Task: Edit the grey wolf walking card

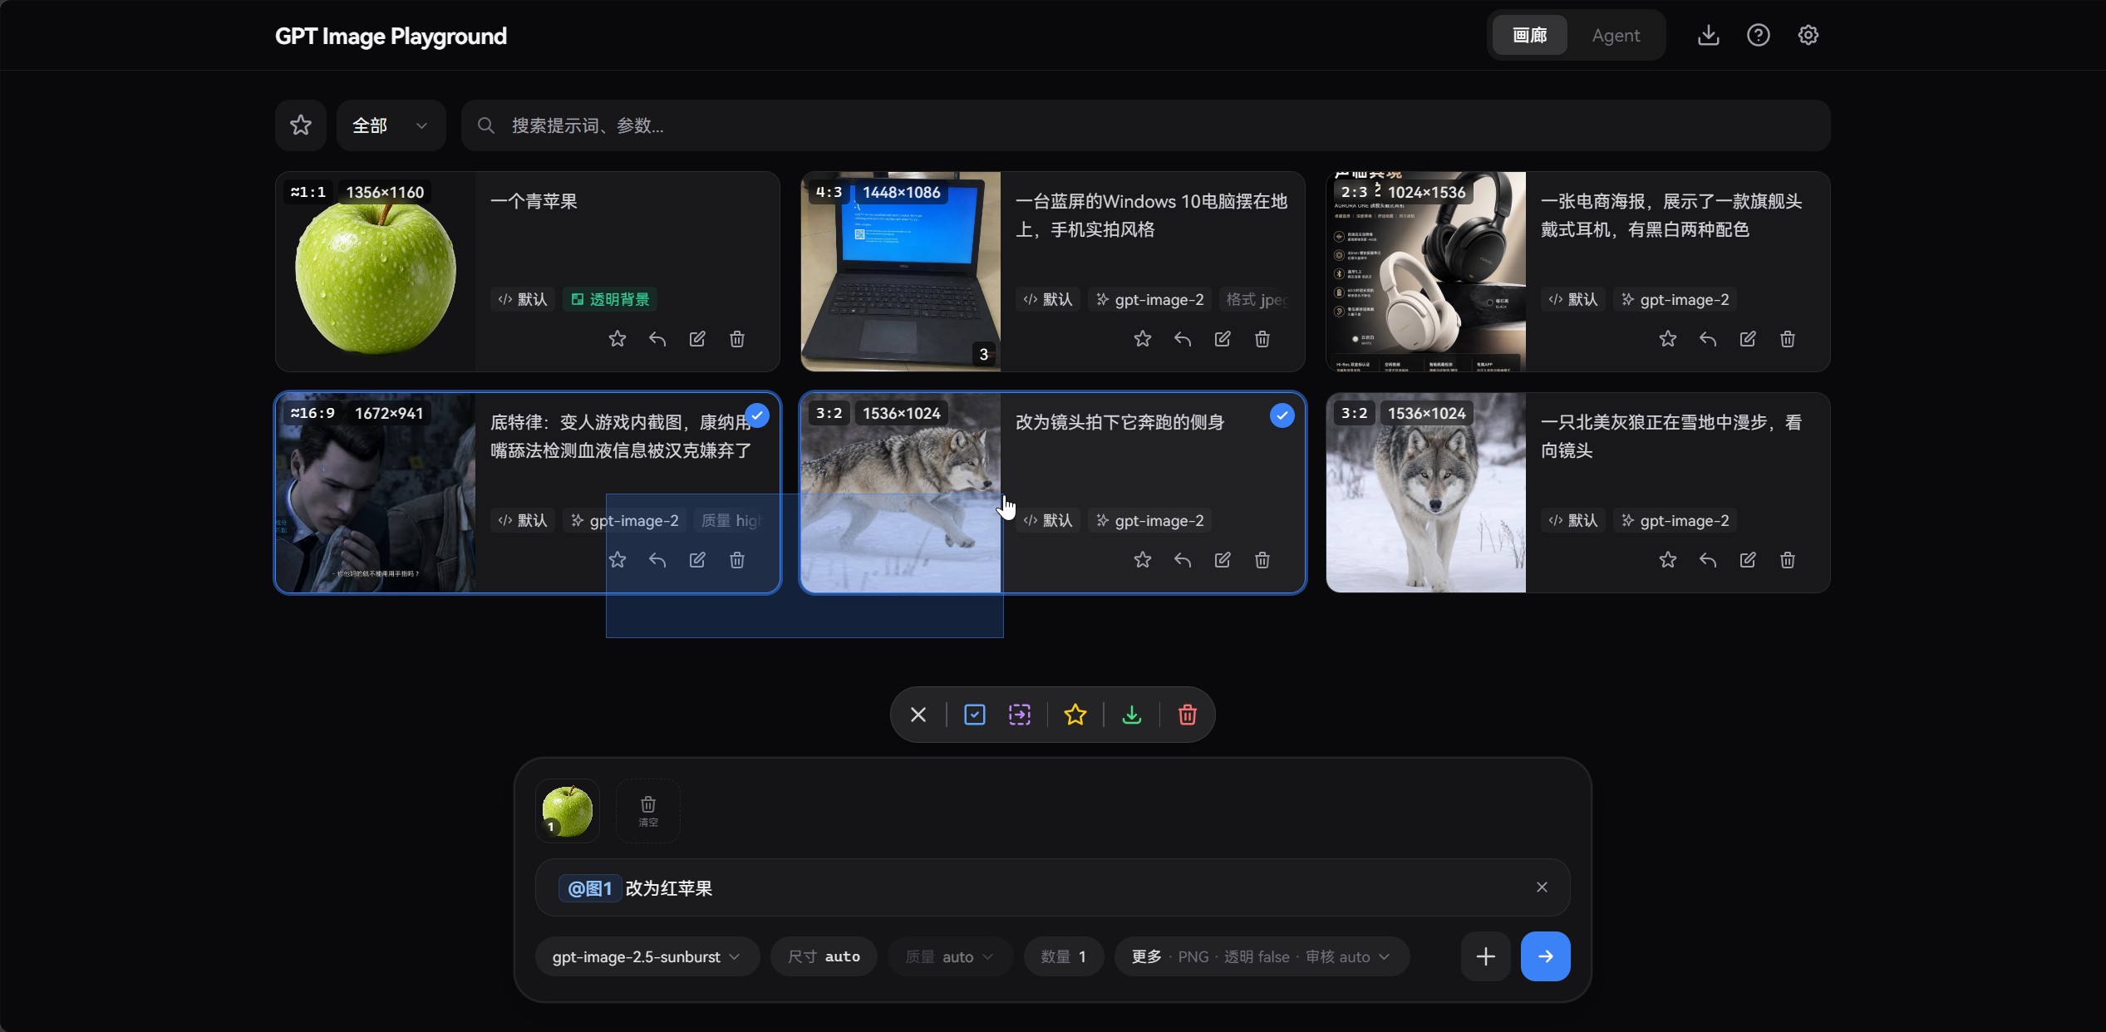Action: pos(1748,560)
